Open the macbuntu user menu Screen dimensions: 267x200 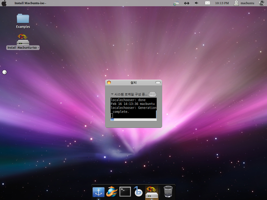tap(244, 3)
